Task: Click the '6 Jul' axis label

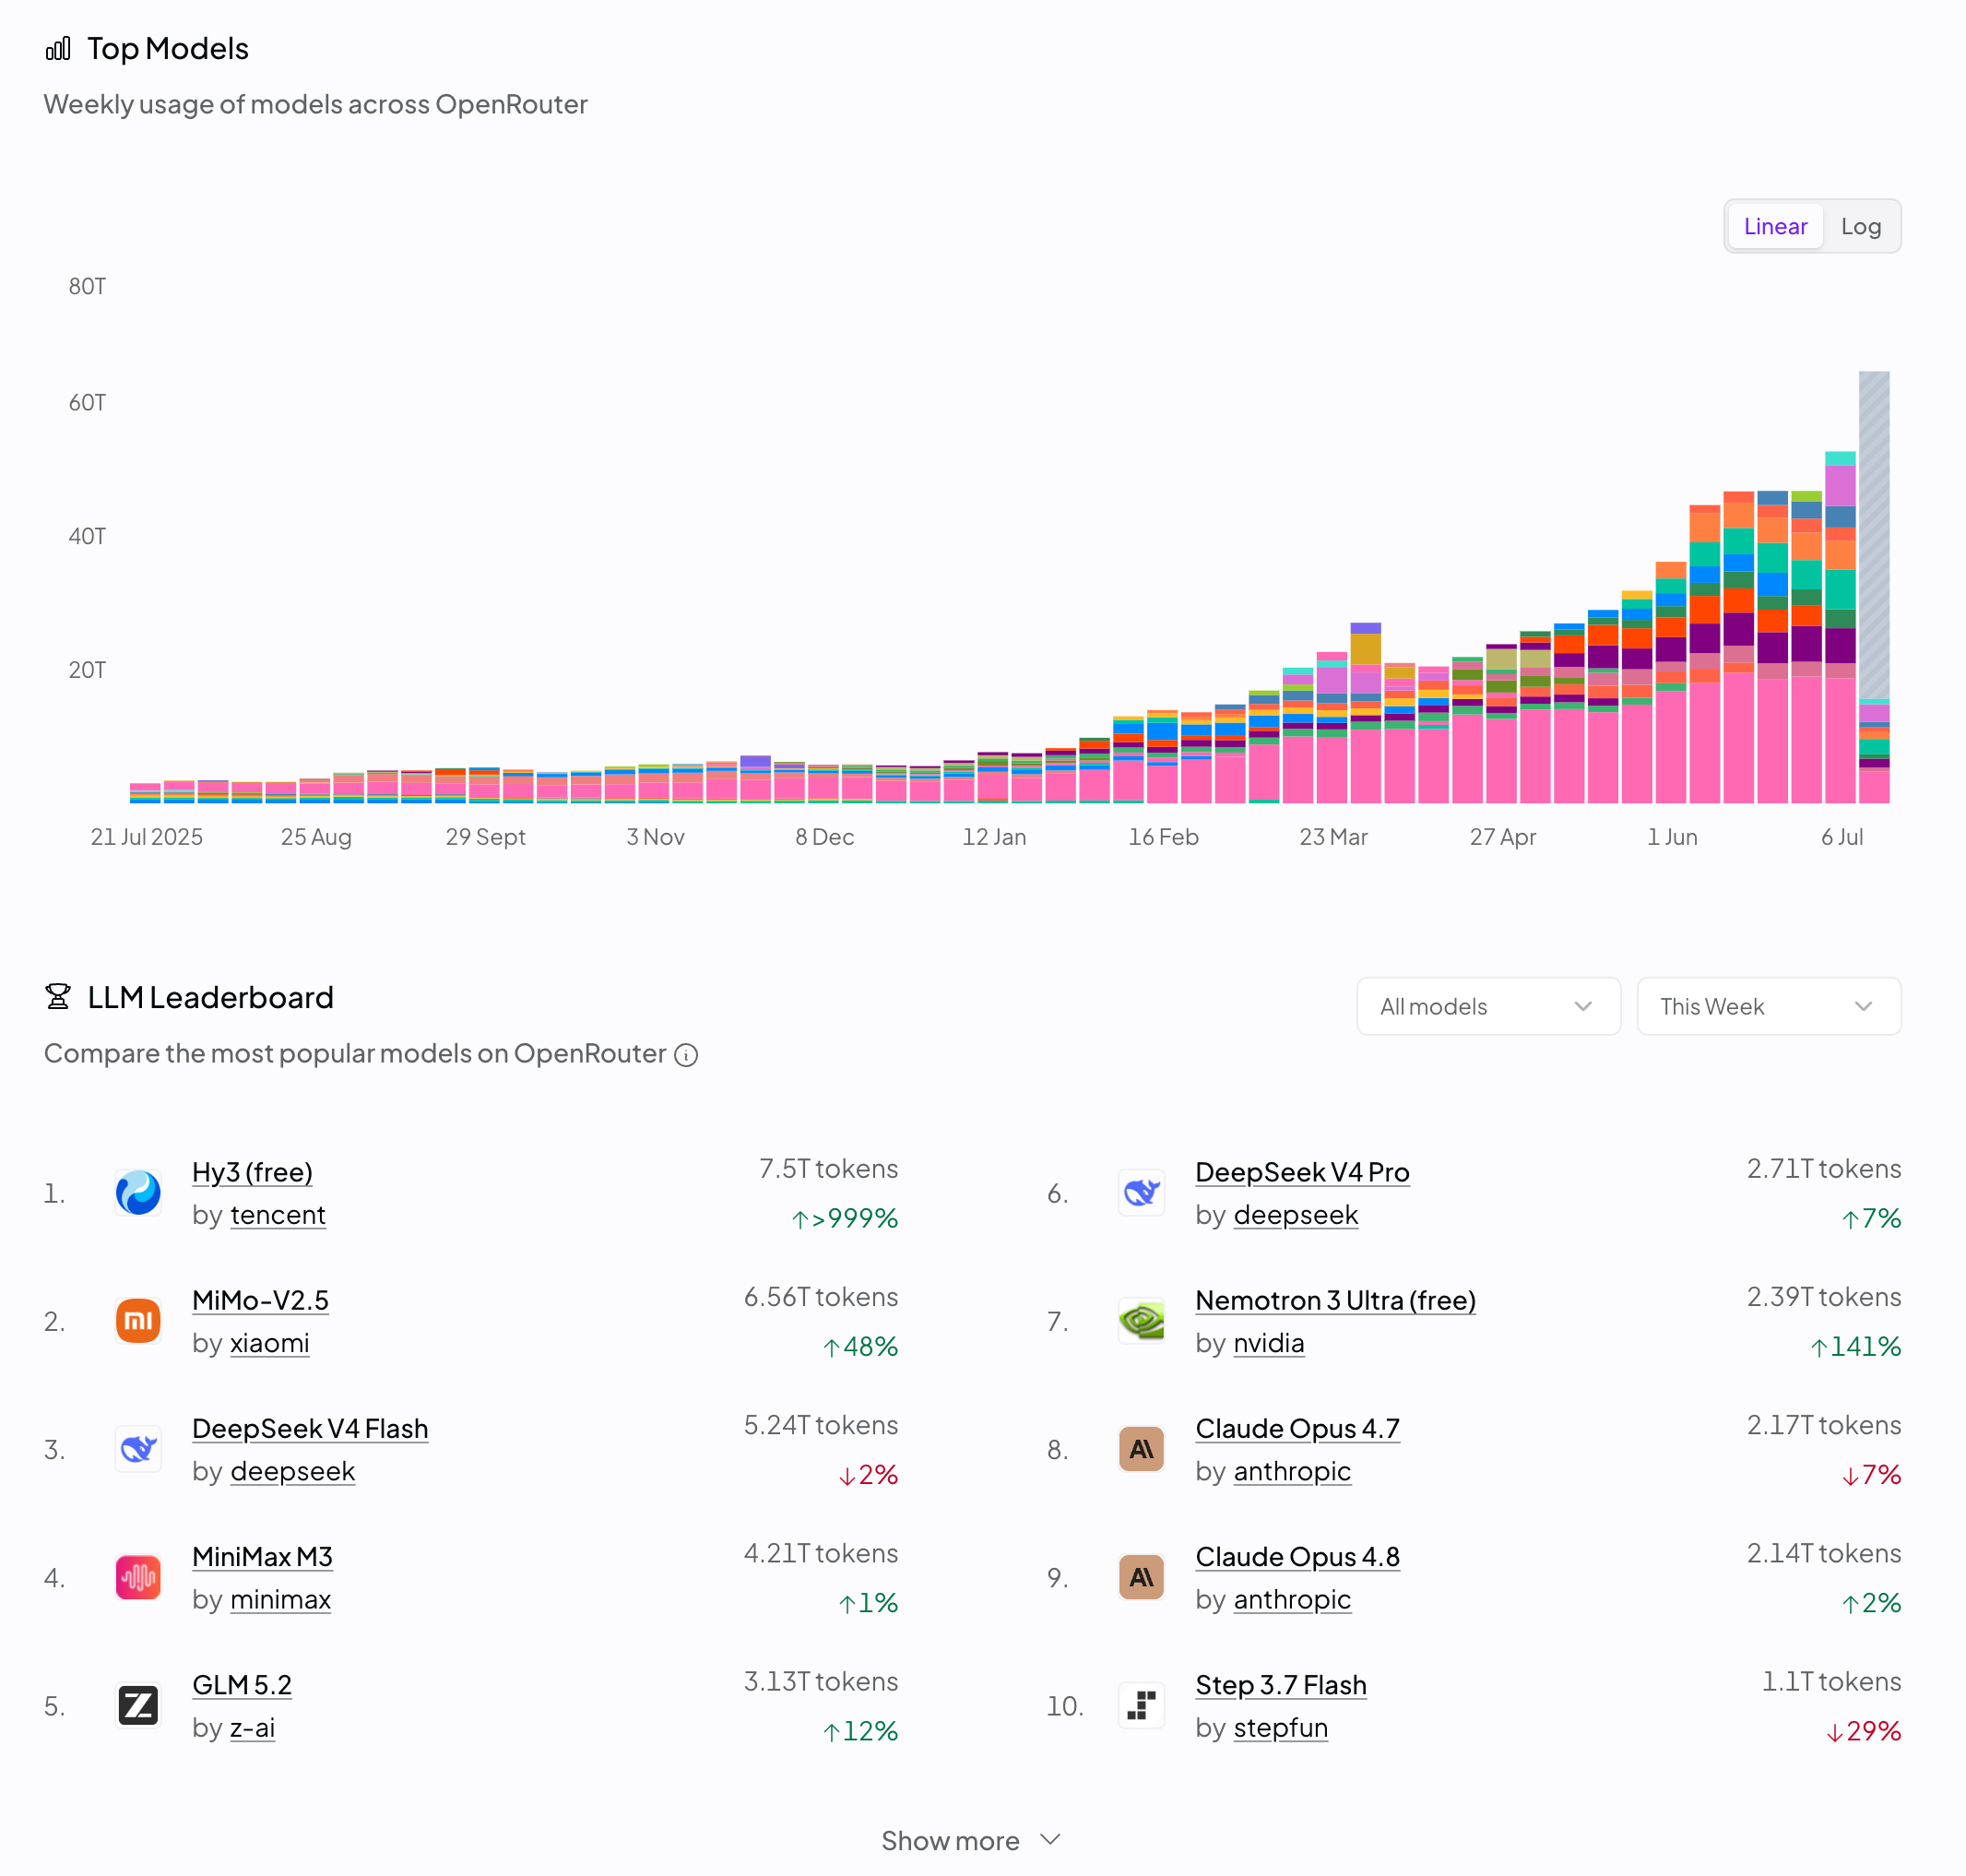Action: click(x=1841, y=836)
